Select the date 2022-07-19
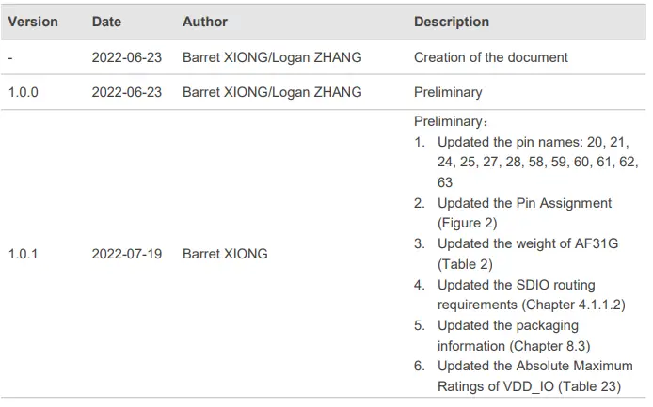653x407 pixels. [126, 254]
